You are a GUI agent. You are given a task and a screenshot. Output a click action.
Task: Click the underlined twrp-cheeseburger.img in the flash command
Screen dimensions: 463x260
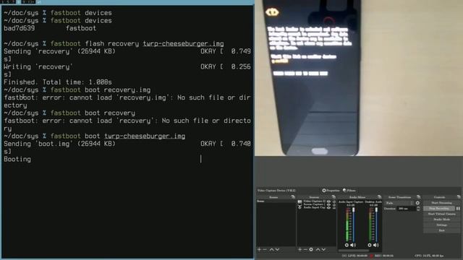tap(183, 43)
